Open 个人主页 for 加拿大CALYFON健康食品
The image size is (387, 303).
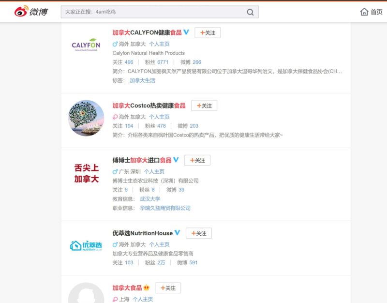tap(159, 44)
